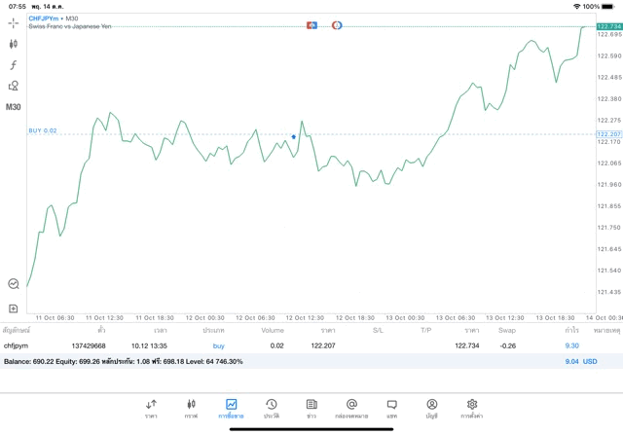
Task: Open chart type candlestick settings icon
Action: tap(14, 44)
